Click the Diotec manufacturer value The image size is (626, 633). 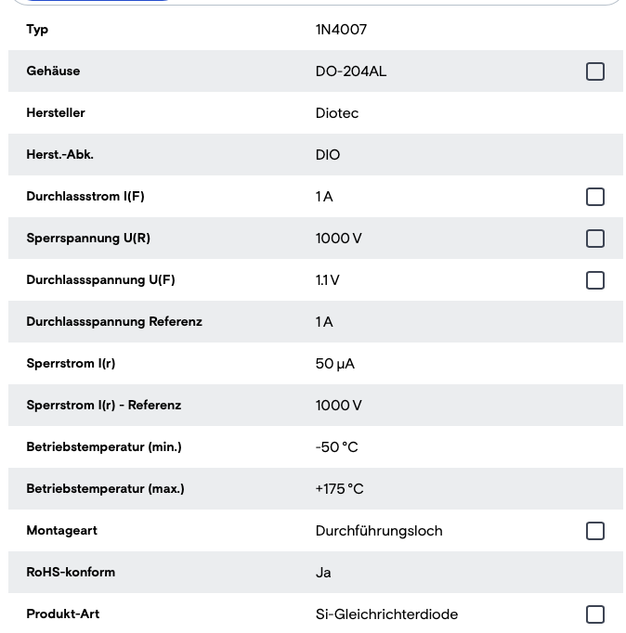pyautogui.click(x=337, y=113)
